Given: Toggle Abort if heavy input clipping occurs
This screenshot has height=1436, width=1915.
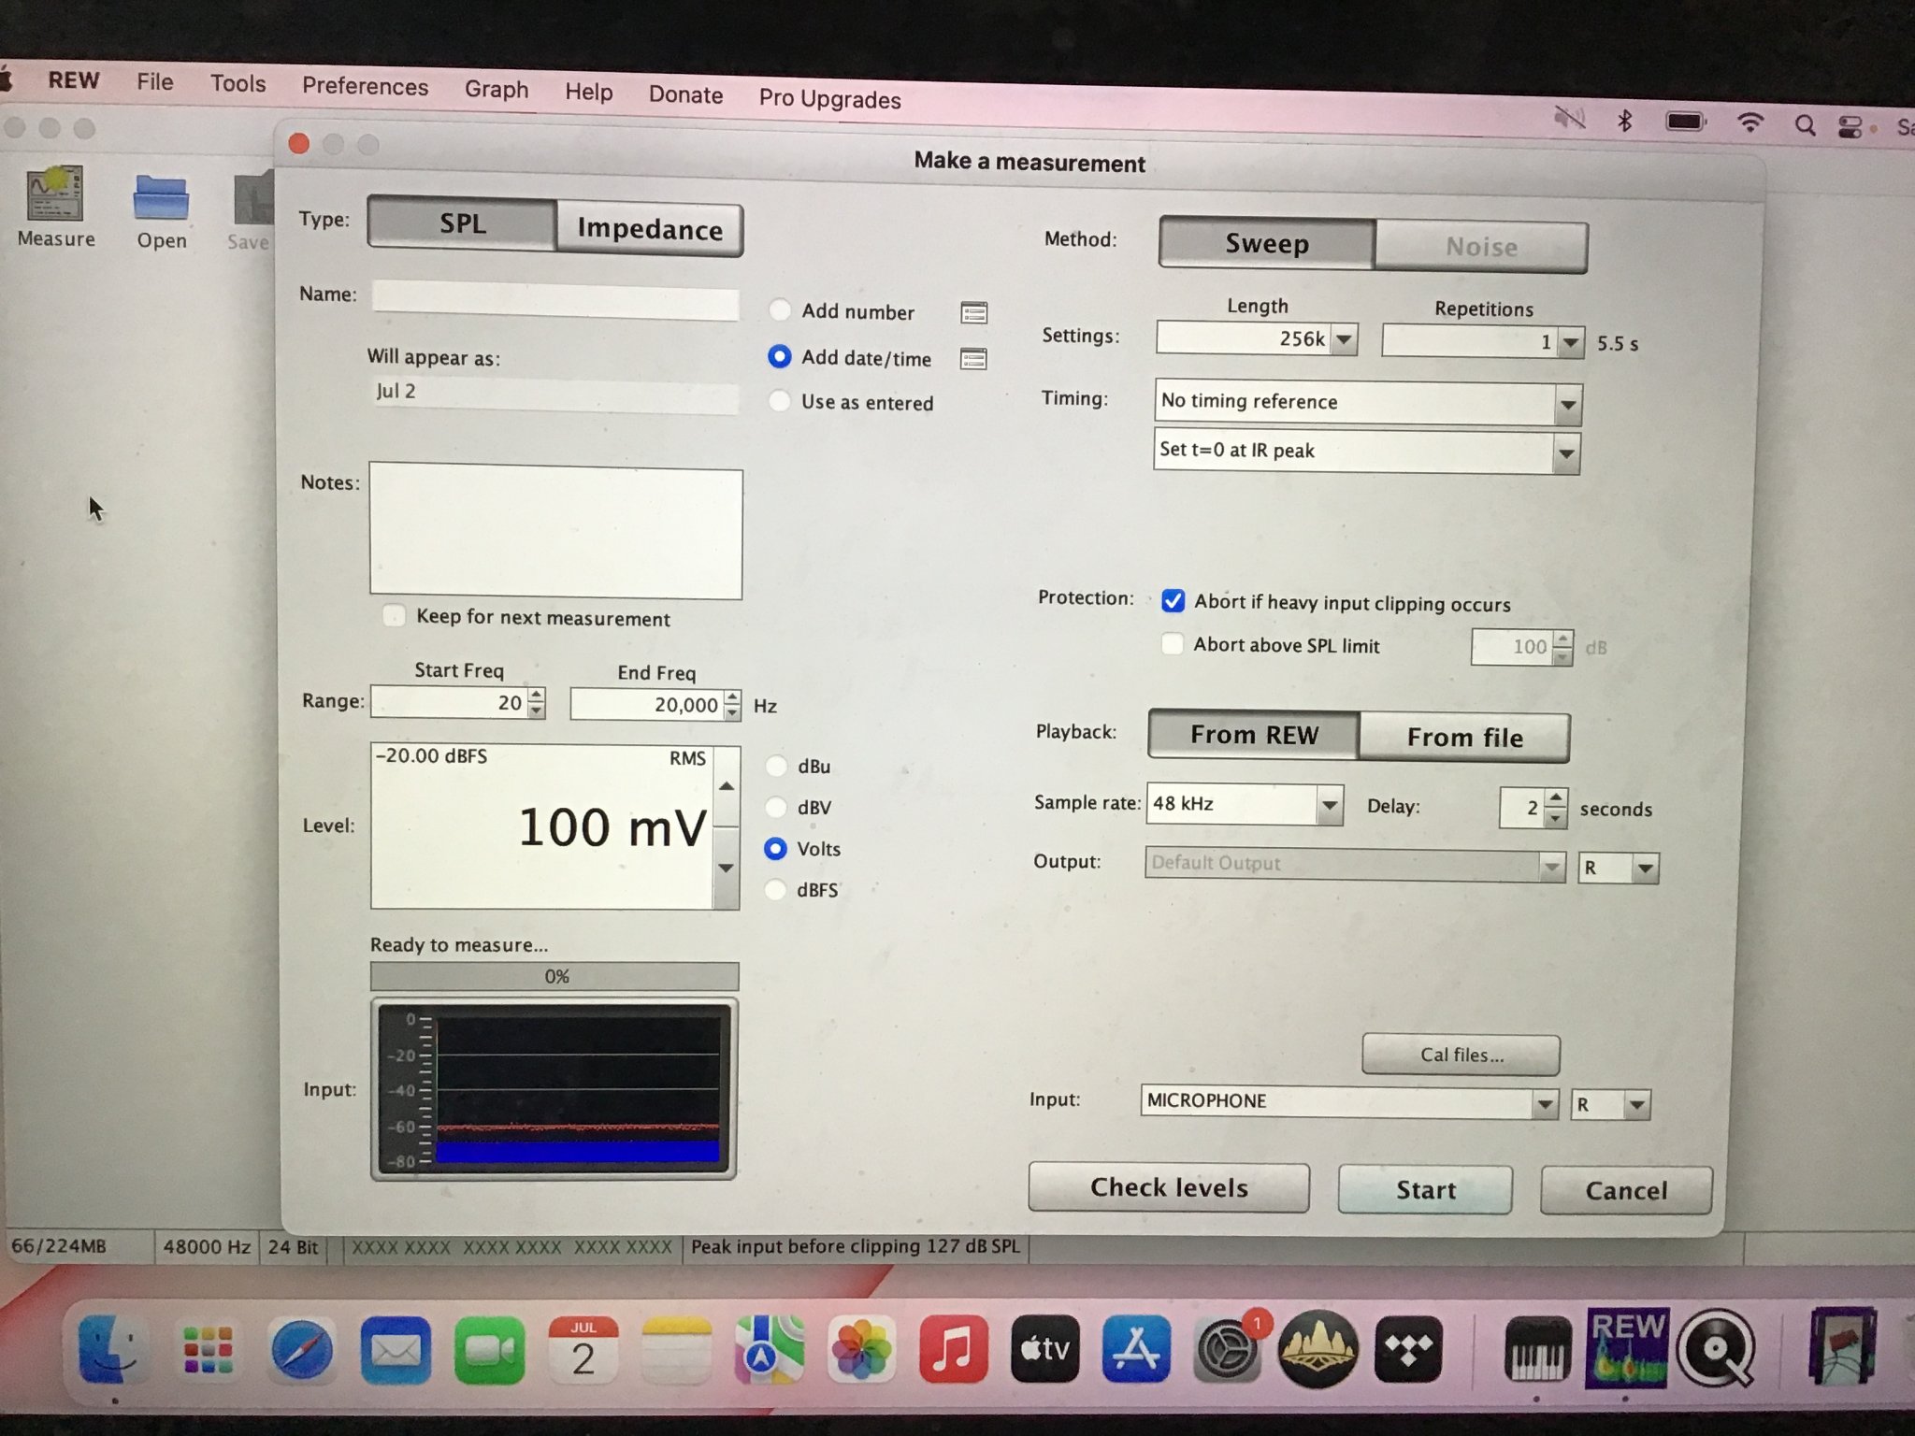Looking at the screenshot, I should [x=1173, y=601].
